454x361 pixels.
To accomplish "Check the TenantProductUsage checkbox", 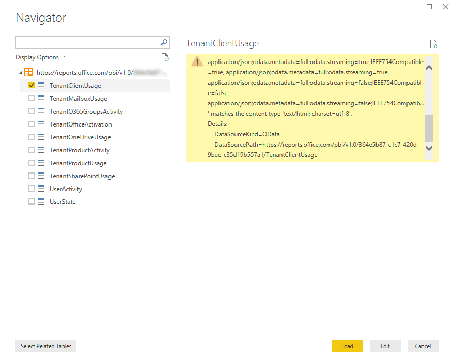I will 32,163.
